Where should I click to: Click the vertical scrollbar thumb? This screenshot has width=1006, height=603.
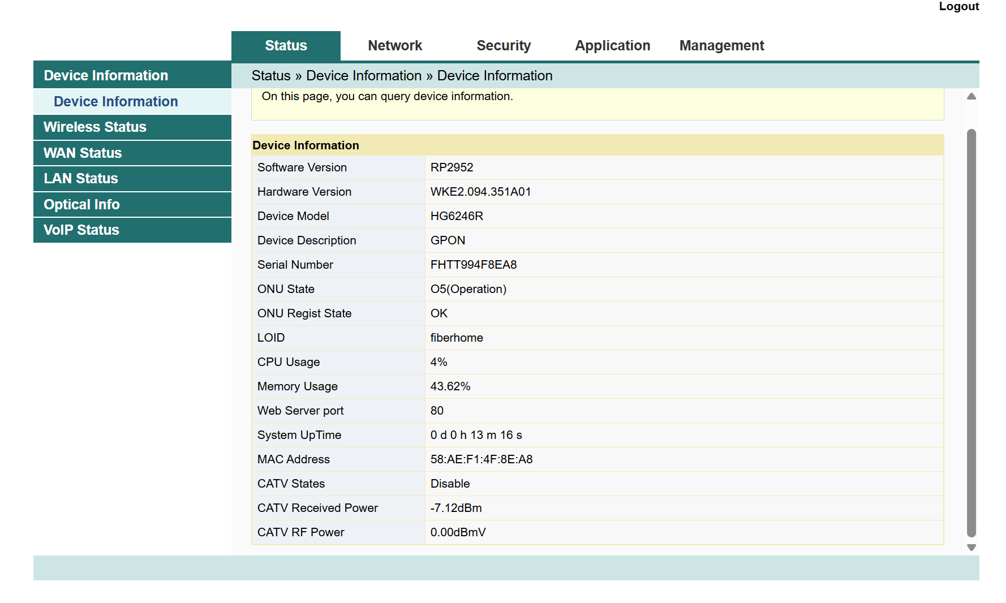[971, 333]
